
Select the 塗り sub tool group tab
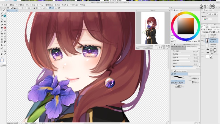point(179,74)
